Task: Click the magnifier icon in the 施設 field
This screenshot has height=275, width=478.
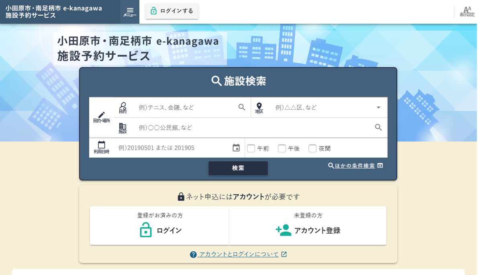Action: [378, 127]
